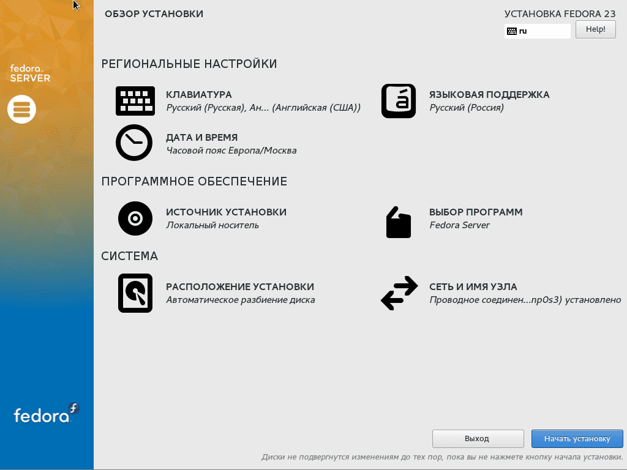Image resolution: width=627 pixels, height=470 pixels.
Task: Open РАСПОЛОЖЕНИЕ УСТАНОВКИ by its title
Action: click(240, 287)
